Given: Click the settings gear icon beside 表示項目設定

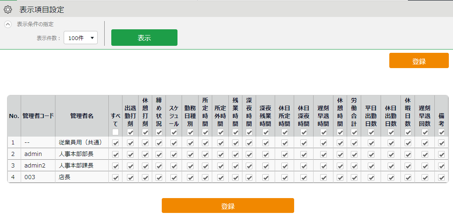Looking at the screenshot, I should pos(8,9).
